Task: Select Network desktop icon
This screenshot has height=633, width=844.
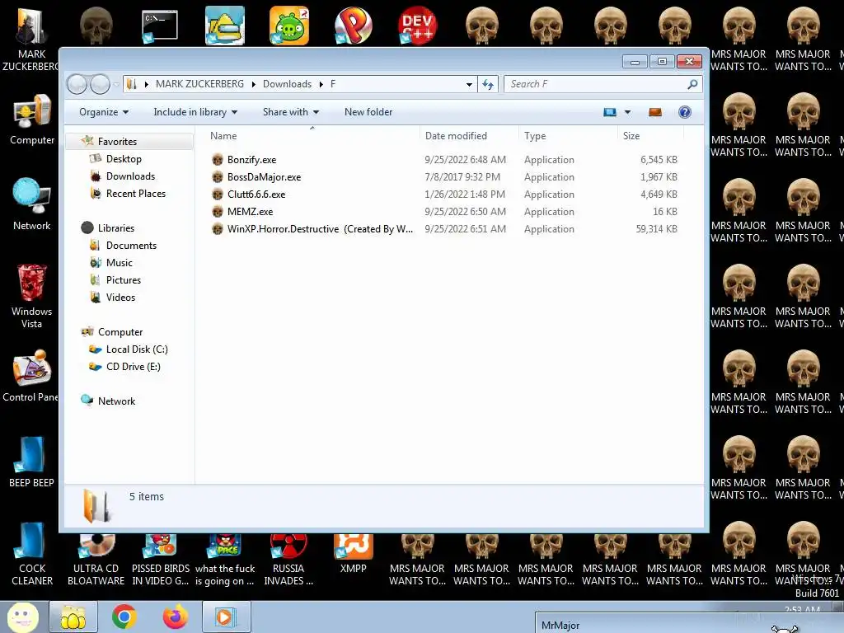Action: pyautogui.click(x=32, y=204)
